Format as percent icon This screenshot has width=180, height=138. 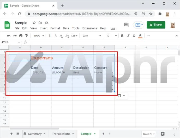[56, 36]
